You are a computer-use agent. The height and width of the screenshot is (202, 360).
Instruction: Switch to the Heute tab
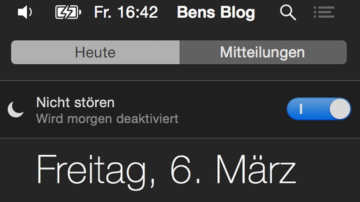tap(95, 52)
